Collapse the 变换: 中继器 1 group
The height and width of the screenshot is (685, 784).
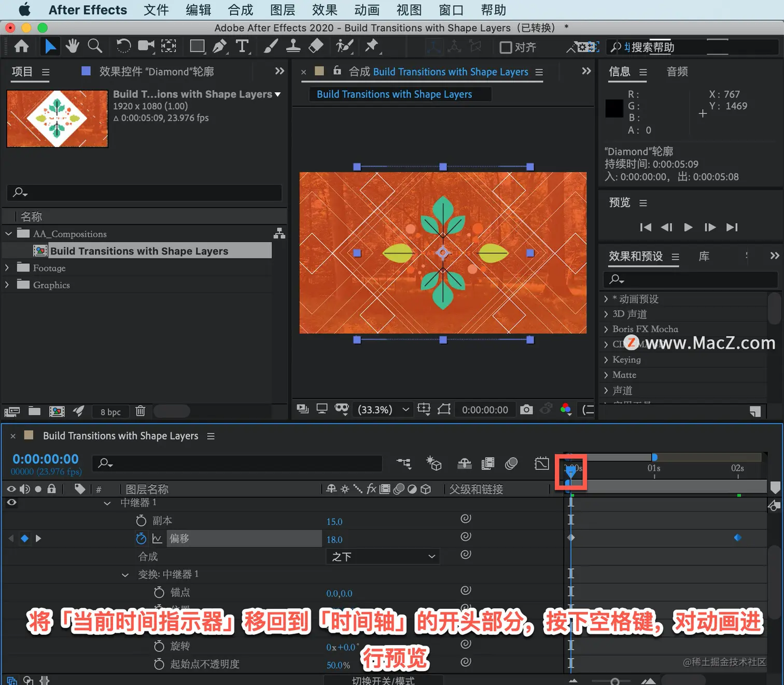[x=125, y=575]
